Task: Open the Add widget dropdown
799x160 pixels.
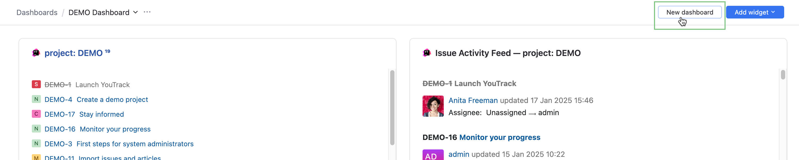Action: 755,12
